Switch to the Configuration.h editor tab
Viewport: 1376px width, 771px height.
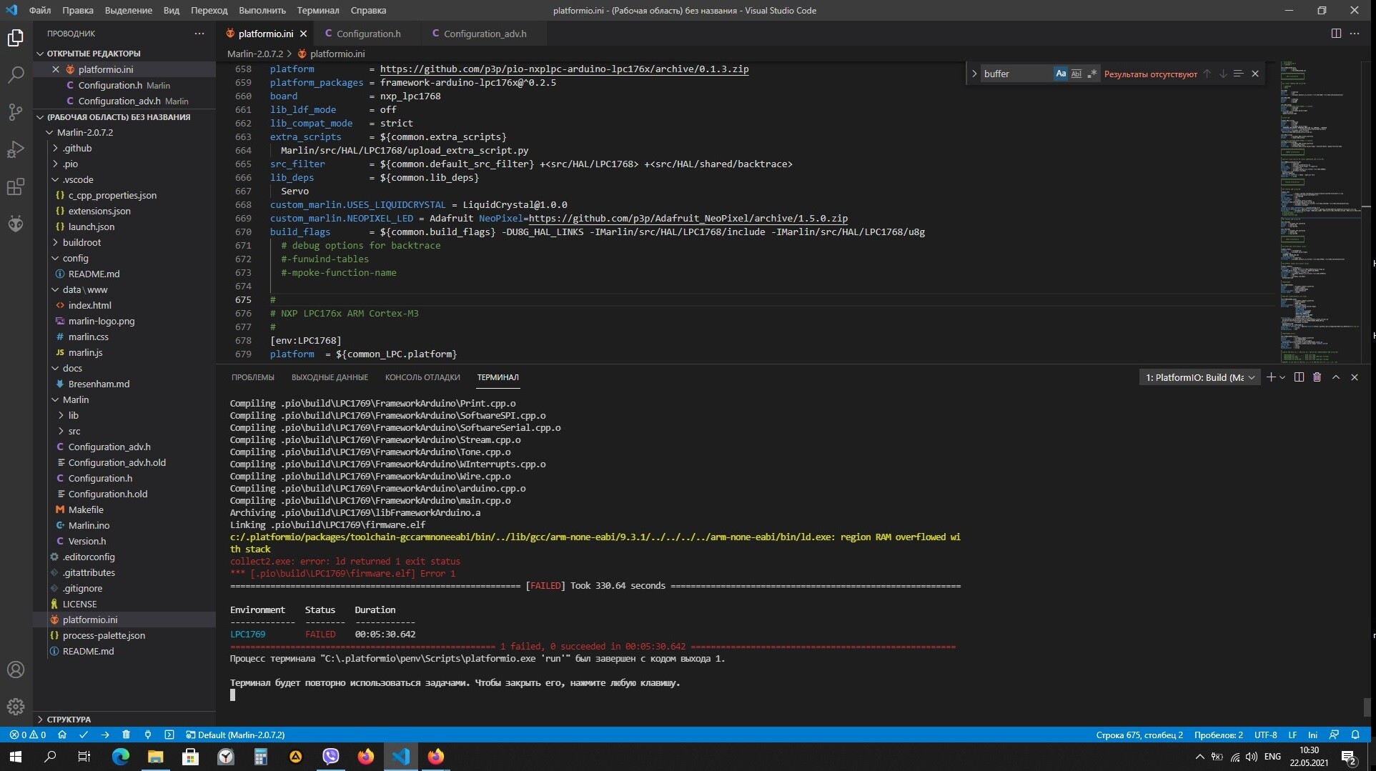368,34
